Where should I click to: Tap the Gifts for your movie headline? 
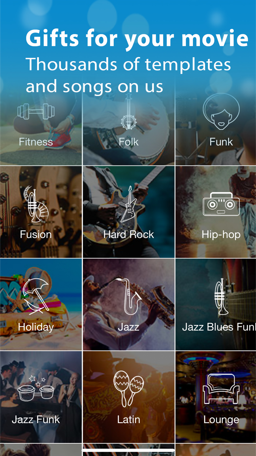137,38
